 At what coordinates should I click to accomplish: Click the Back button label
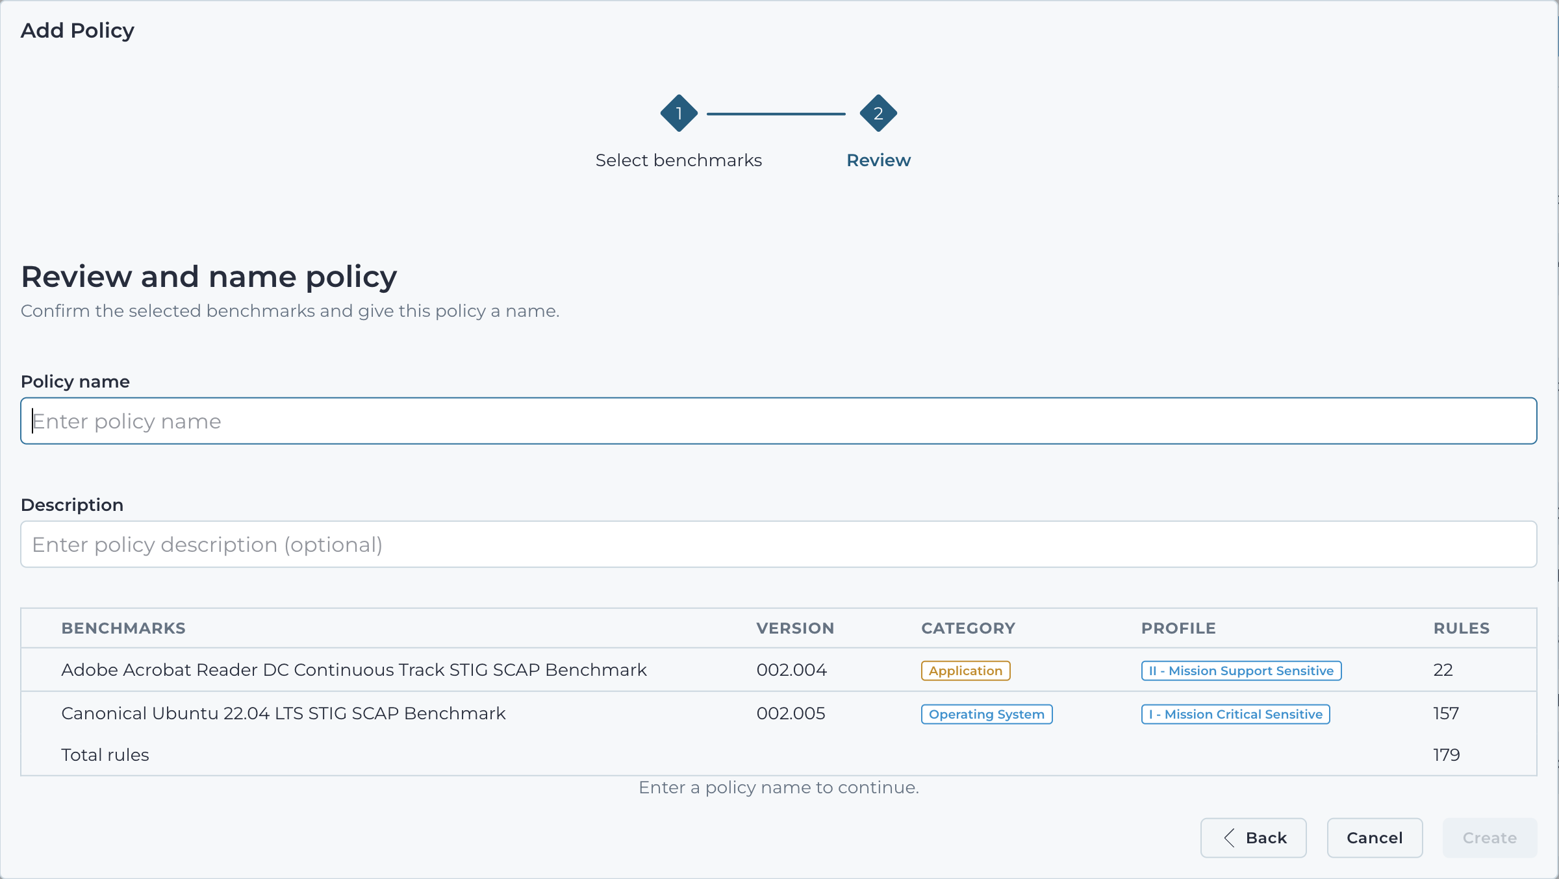(x=1266, y=837)
